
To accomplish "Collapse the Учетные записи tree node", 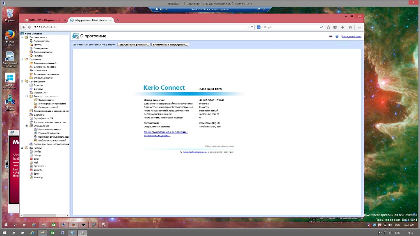I will point(22,37).
